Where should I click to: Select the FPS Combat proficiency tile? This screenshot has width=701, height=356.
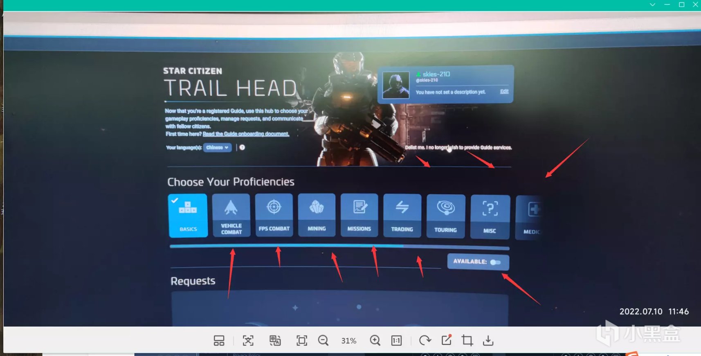tap(274, 215)
